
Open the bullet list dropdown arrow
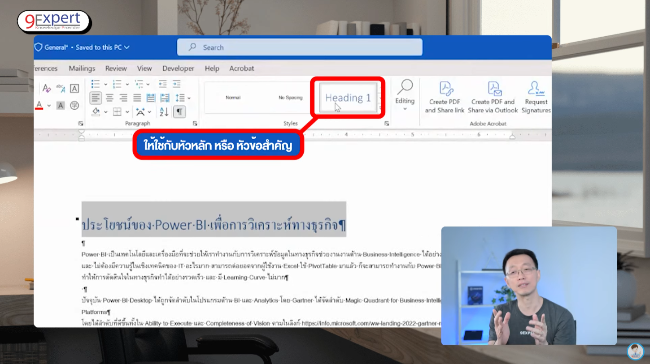click(x=105, y=84)
